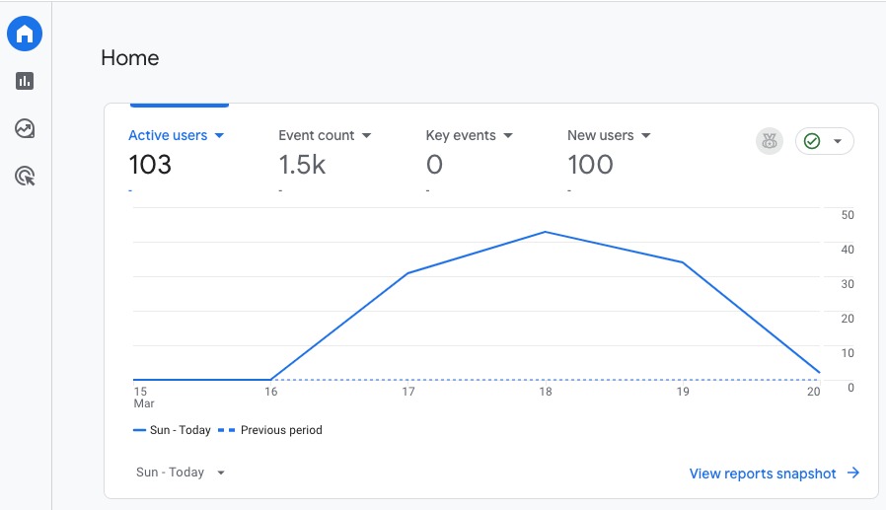
Task: Open dropdown next to green check
Action: (x=838, y=141)
